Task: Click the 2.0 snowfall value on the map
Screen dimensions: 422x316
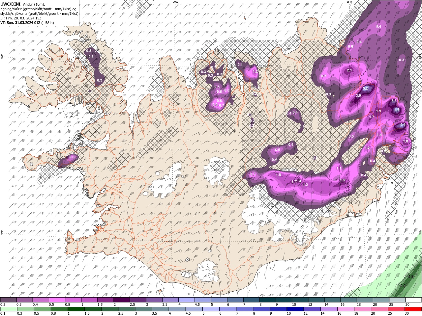Action: click(343, 180)
